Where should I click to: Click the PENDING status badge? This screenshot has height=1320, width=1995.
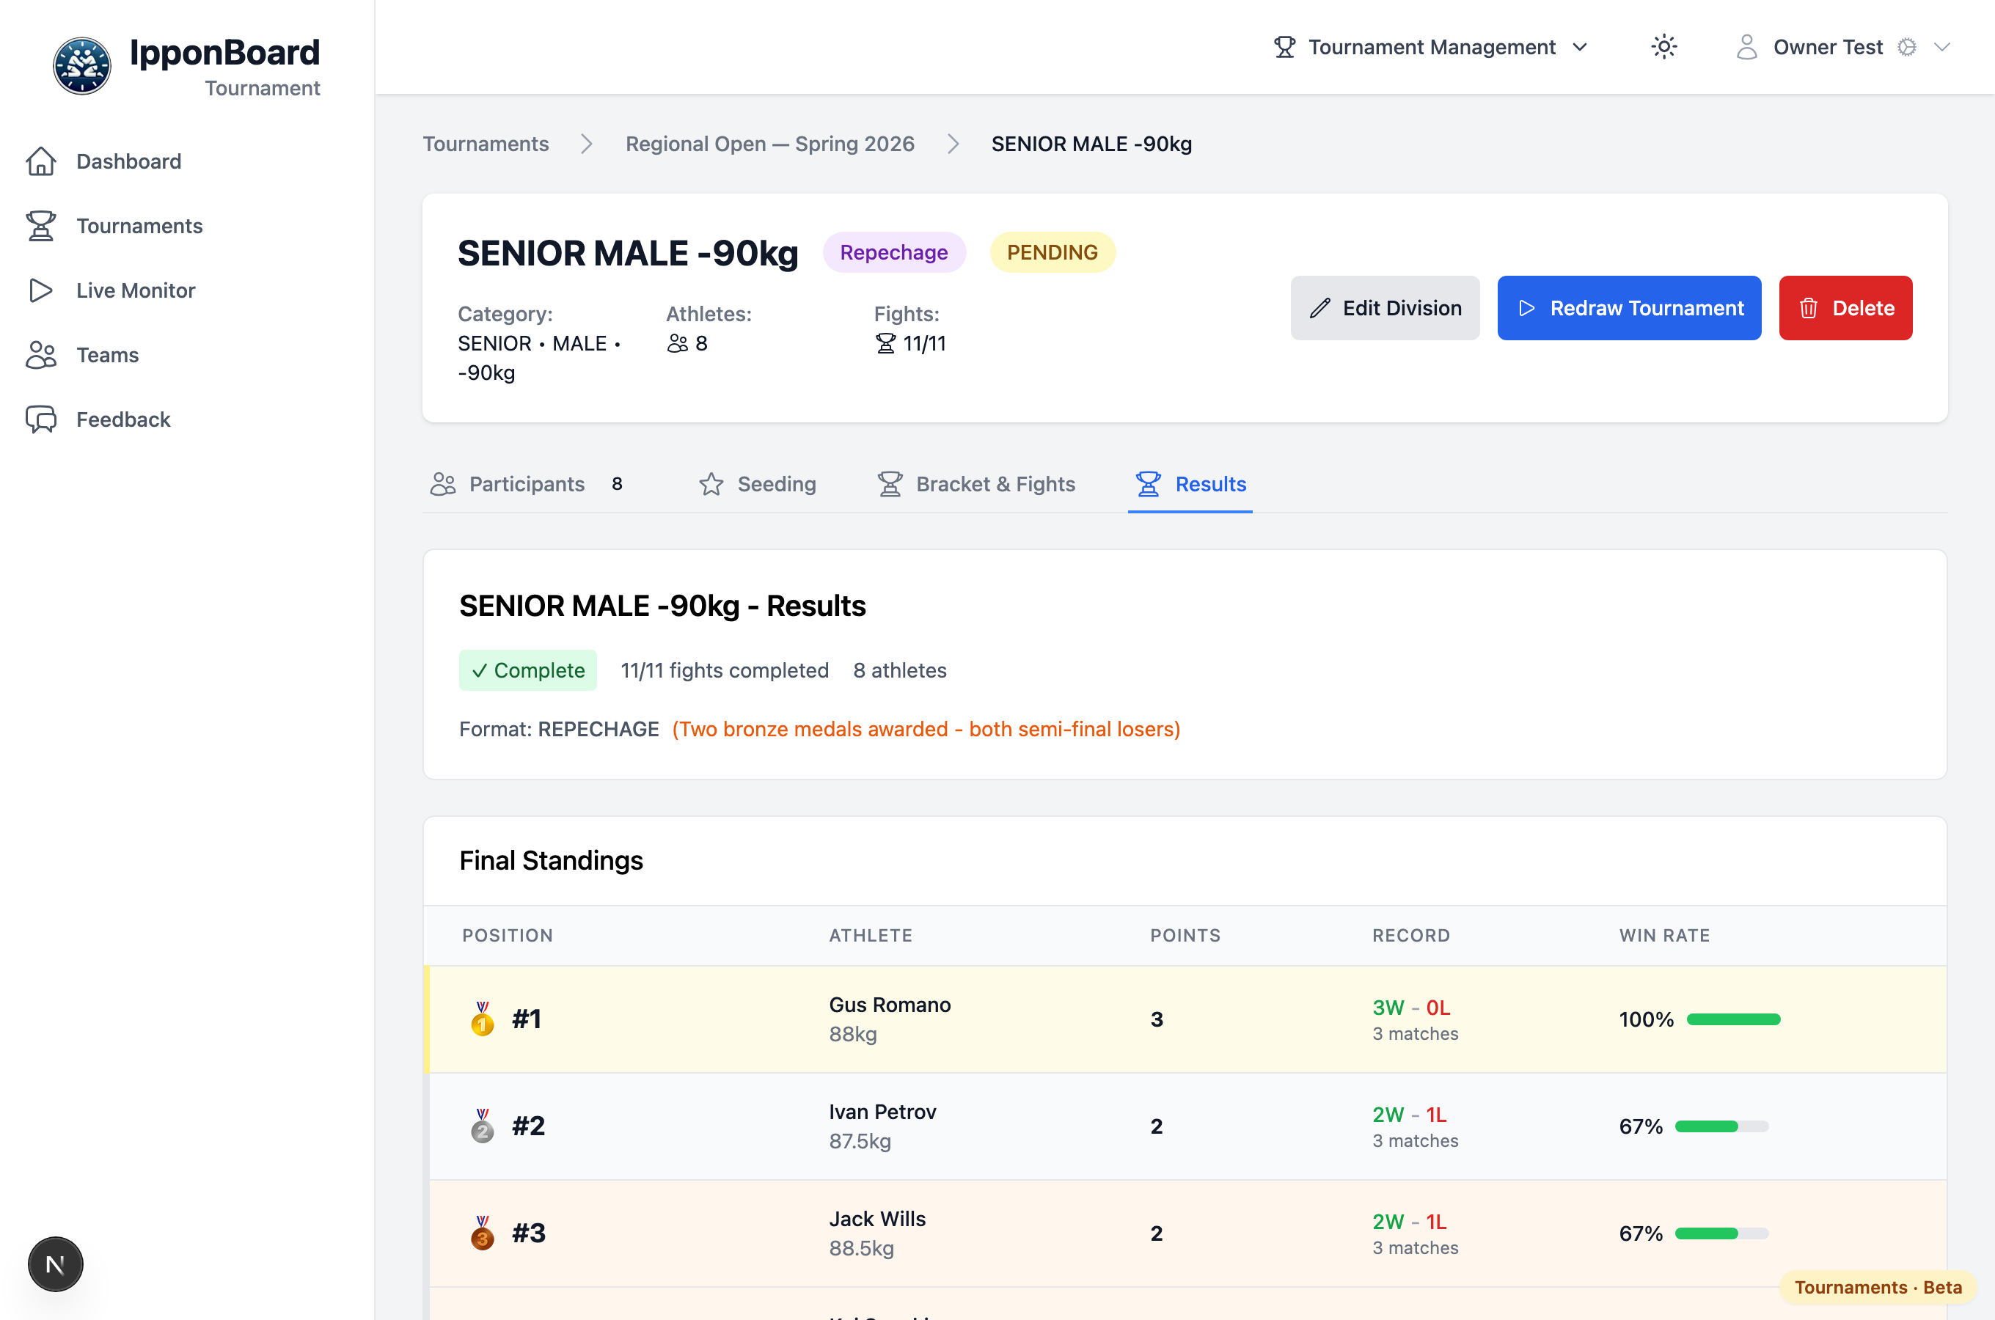point(1053,252)
